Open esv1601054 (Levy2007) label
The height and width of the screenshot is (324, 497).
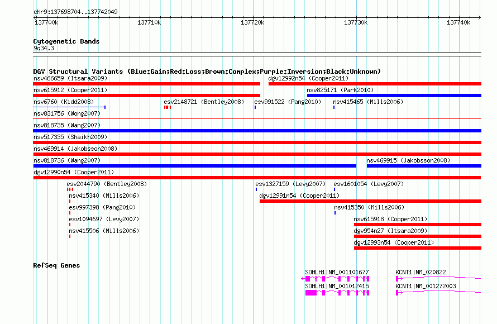click(x=369, y=184)
